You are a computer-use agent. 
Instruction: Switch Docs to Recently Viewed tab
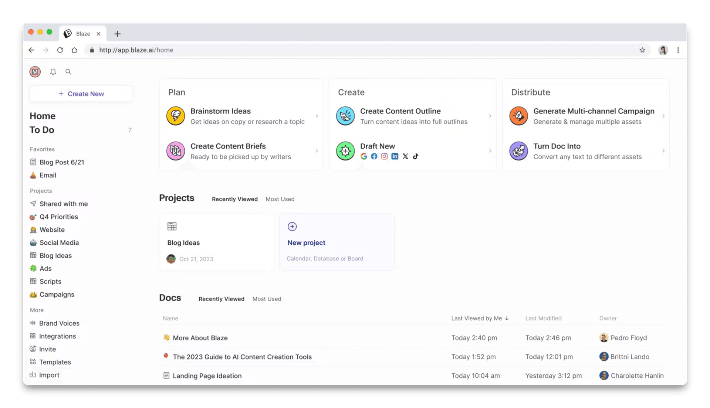(221, 299)
